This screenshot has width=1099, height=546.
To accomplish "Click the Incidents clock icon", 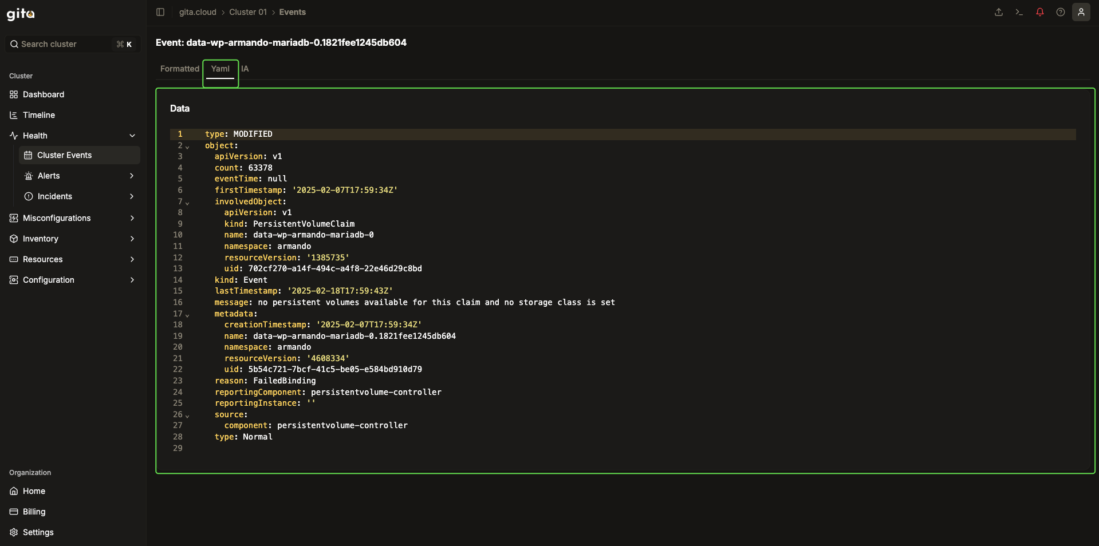I will tap(29, 196).
